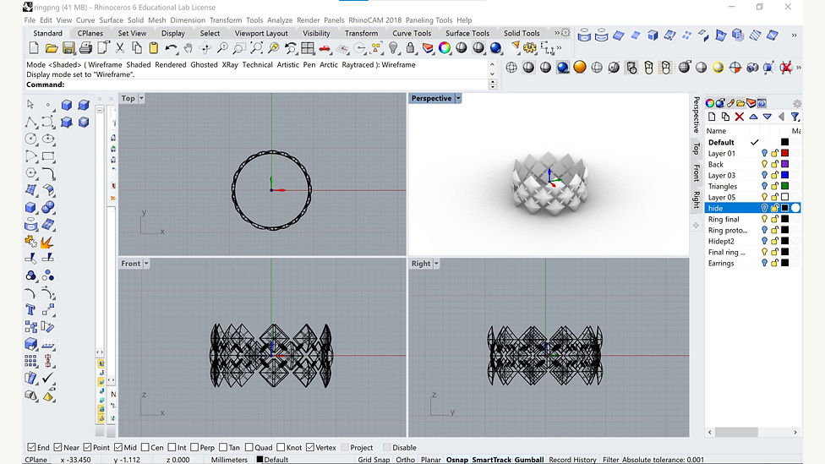Enable the Perp osnap checkbox
825x464 pixels.
tap(194, 447)
